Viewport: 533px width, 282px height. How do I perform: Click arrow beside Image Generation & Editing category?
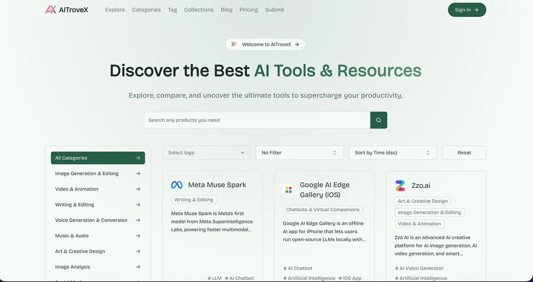(138, 174)
